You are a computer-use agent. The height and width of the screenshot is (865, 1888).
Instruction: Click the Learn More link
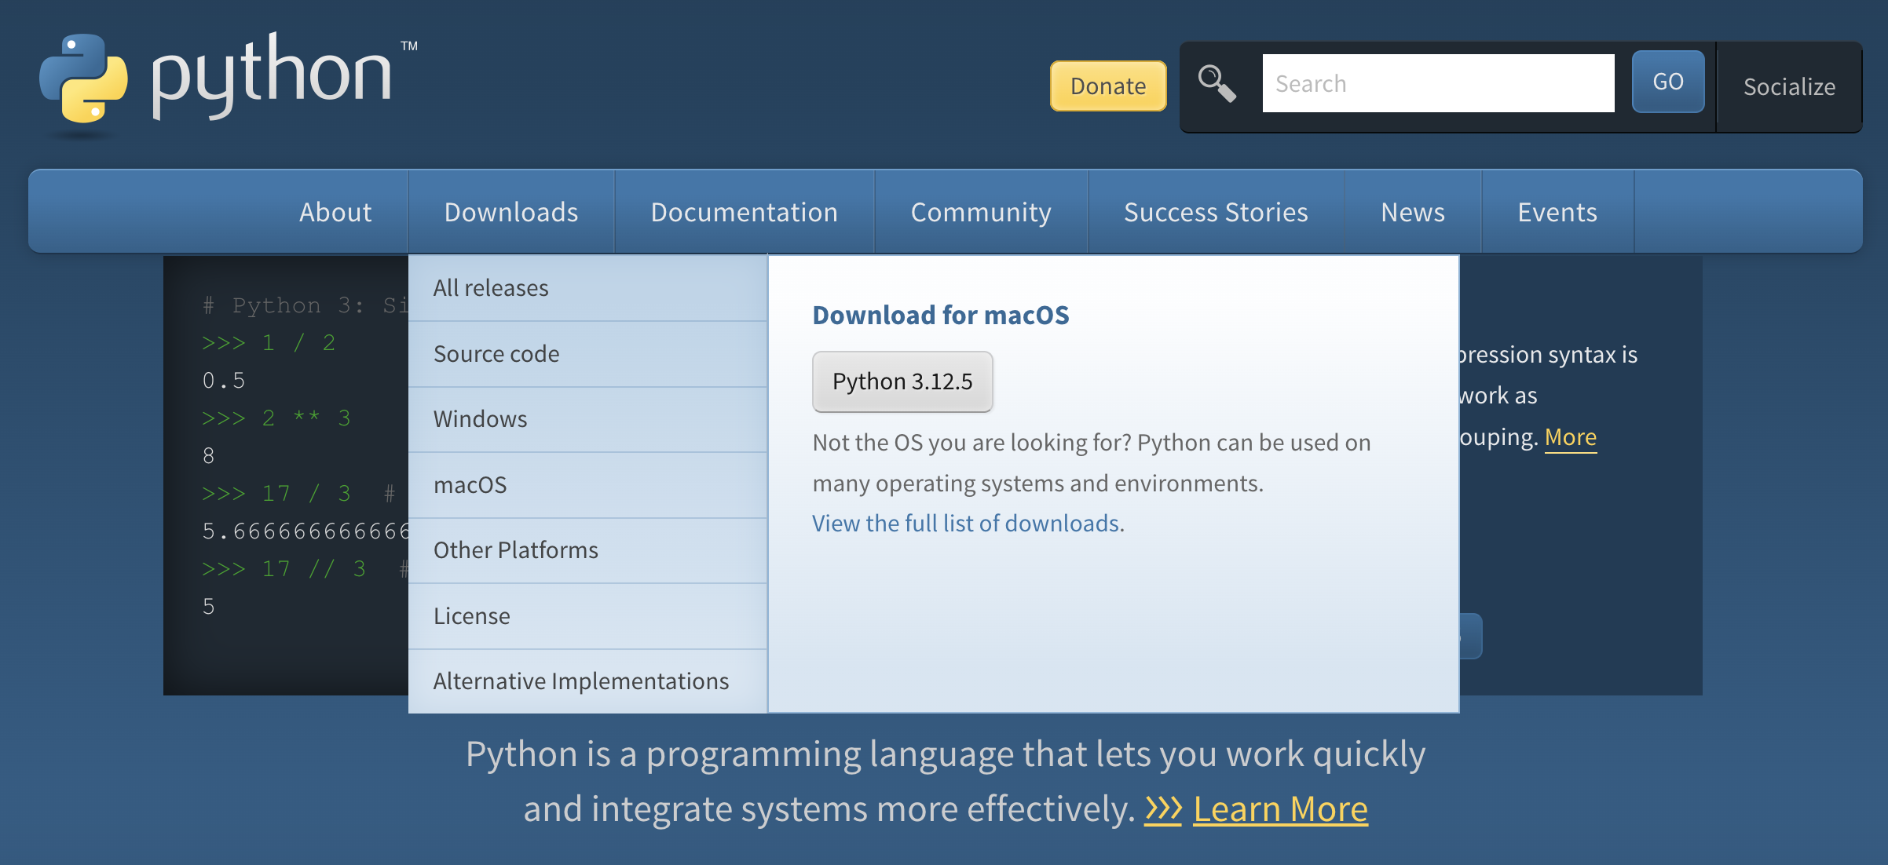[1280, 808]
